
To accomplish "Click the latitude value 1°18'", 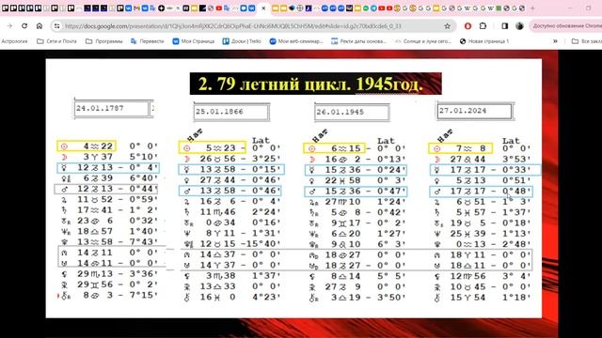I will [516, 298].
